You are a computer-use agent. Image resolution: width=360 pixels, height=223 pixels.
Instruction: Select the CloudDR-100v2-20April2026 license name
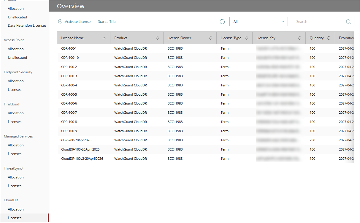tap(82, 159)
